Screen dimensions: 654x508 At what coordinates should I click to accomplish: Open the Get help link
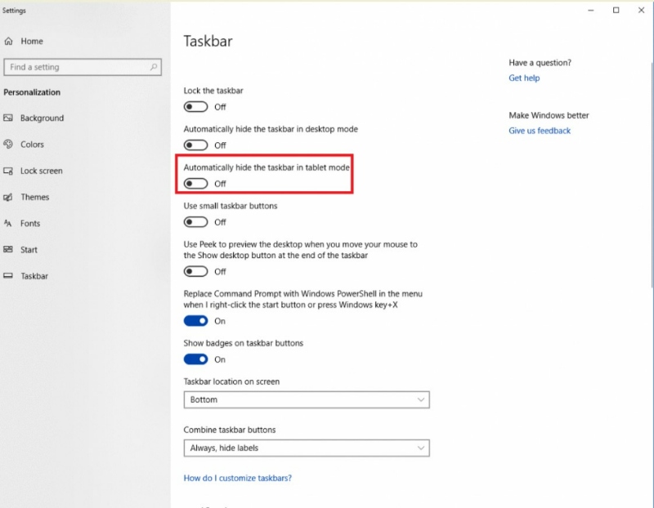[x=524, y=78]
